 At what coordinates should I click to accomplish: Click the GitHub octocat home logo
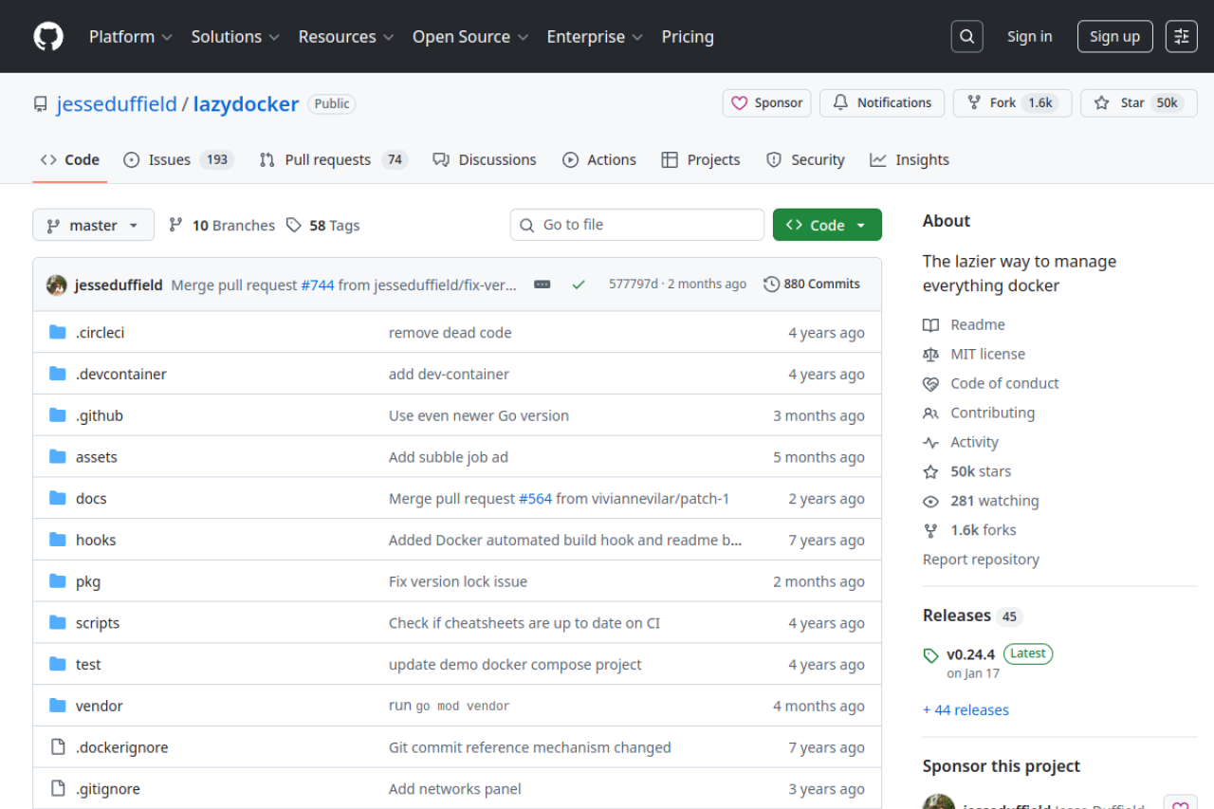click(x=47, y=36)
